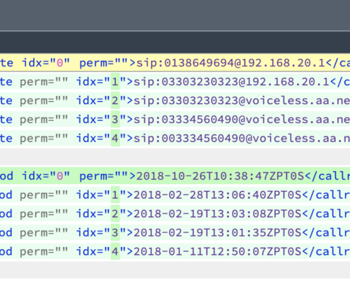Viewport: 350px width, 283px height.
Task: Click highlighted idx 4 in the 2018-01-11T12:50:07ZPT0S row
Action: [115, 251]
